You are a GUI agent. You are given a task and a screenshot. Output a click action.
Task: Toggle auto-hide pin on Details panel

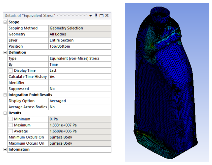(96, 16)
